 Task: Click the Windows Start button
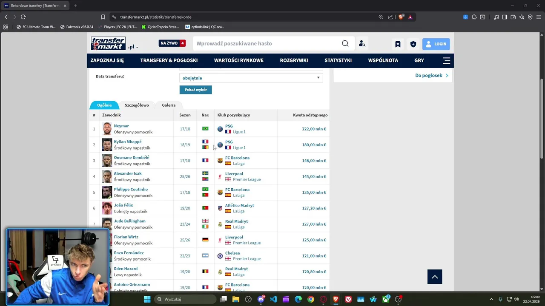click(x=147, y=299)
